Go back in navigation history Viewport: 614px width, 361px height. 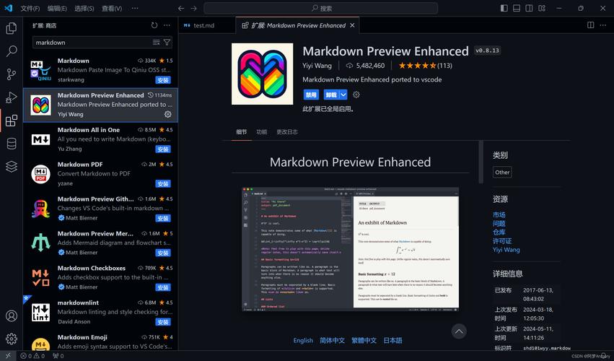[181, 8]
